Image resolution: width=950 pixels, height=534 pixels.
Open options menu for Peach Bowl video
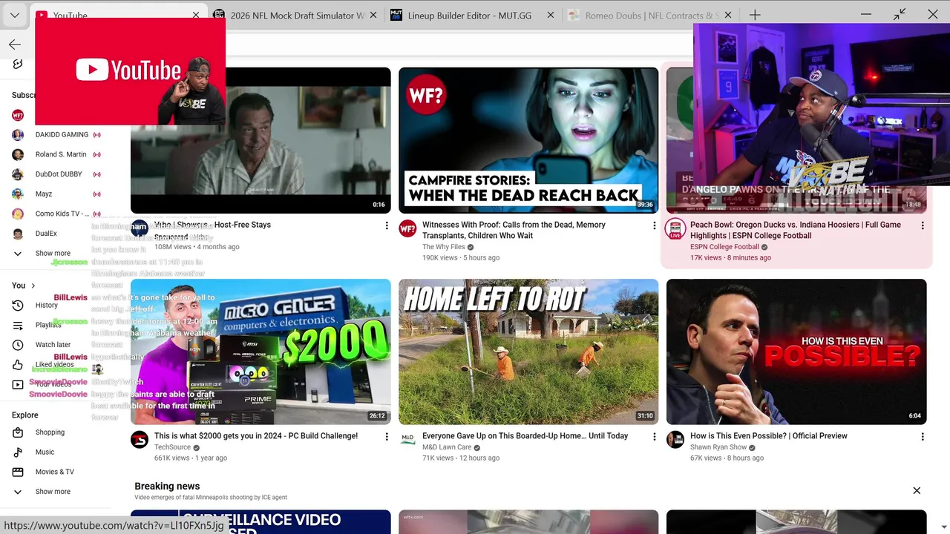click(923, 225)
